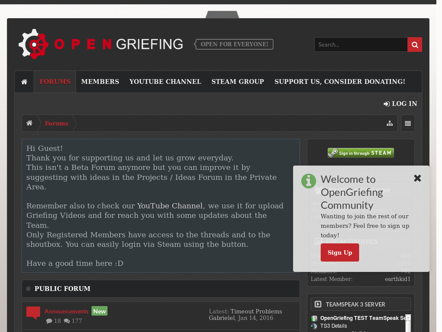Open the home icon in navigation bar
Viewport: 442px width, 332px height.
[x=24, y=82]
